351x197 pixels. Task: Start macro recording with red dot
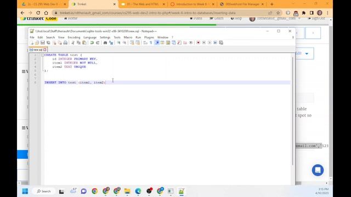[x=198, y=43]
